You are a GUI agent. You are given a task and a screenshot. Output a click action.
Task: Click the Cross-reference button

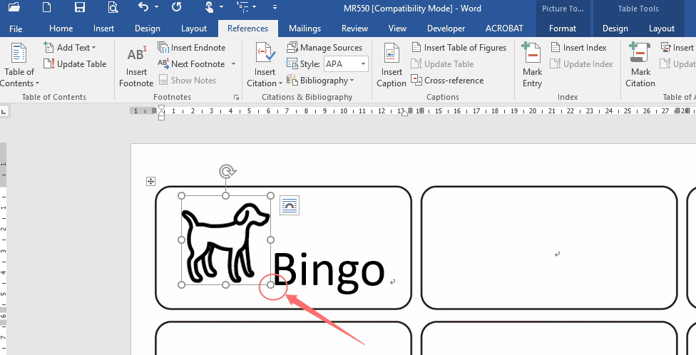[447, 81]
